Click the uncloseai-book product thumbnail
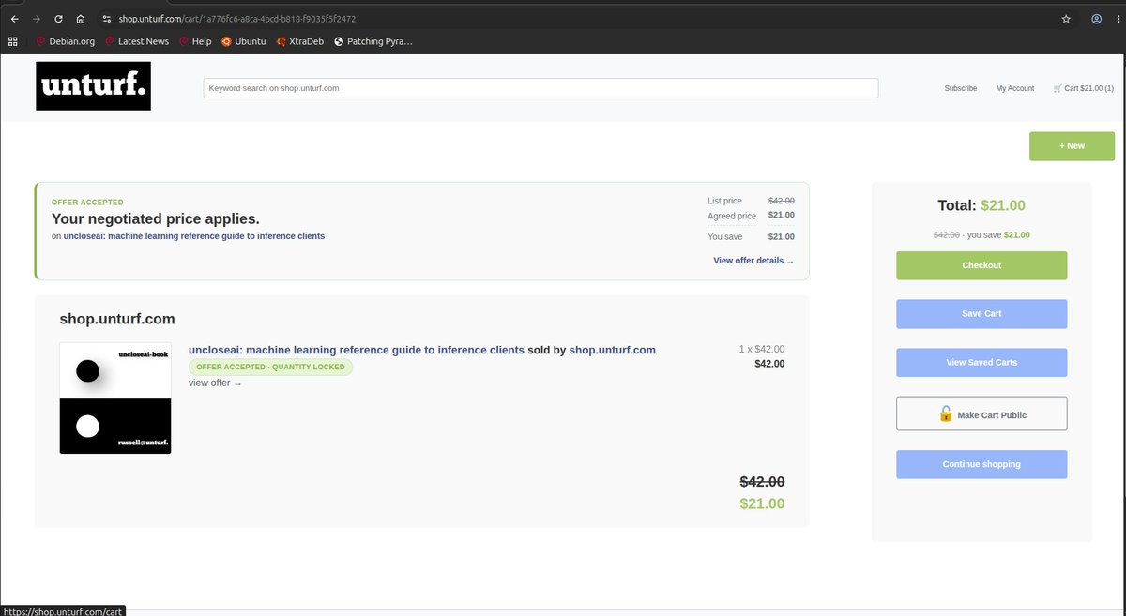The height and width of the screenshot is (616, 1126). pyautogui.click(x=115, y=398)
